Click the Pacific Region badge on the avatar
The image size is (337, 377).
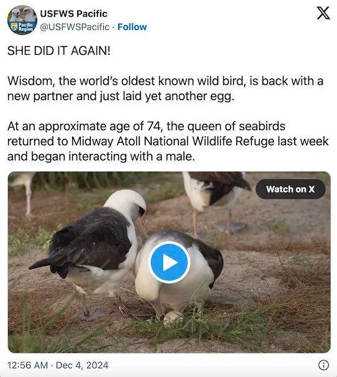(x=22, y=27)
